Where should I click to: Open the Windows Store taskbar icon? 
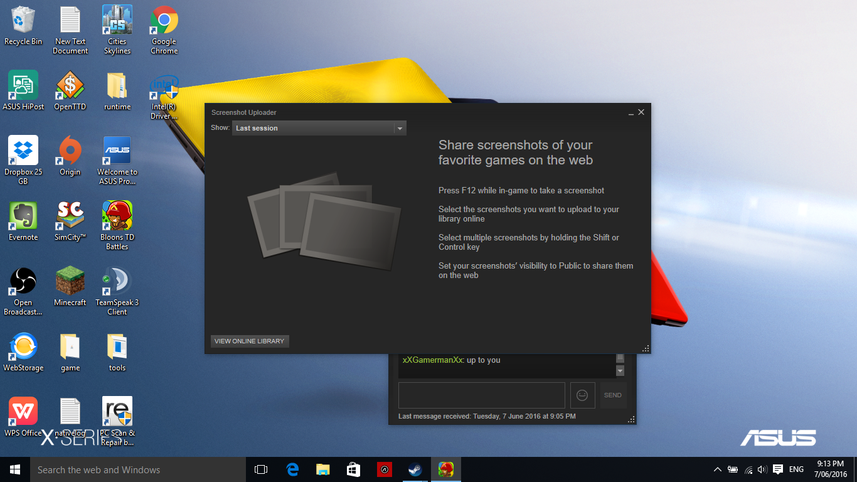[353, 469]
